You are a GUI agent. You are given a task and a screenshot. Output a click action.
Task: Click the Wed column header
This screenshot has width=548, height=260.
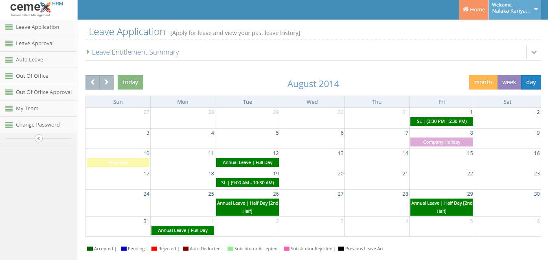pos(312,102)
